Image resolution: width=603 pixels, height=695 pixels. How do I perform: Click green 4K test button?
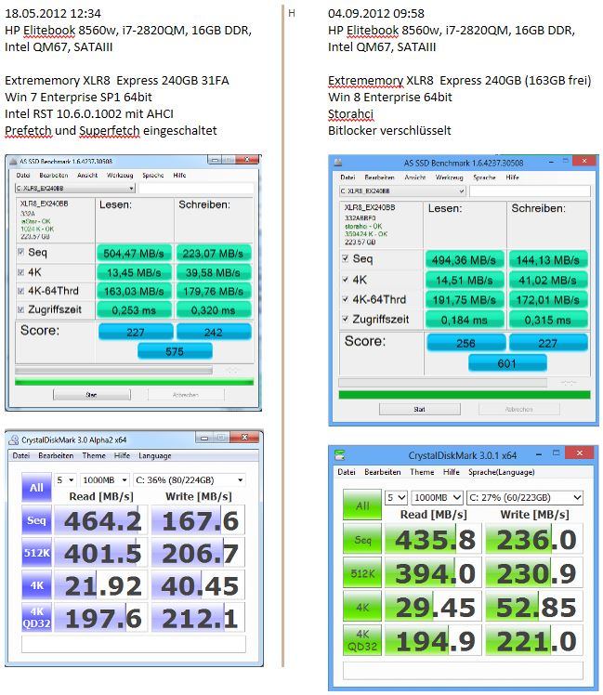[x=362, y=607]
